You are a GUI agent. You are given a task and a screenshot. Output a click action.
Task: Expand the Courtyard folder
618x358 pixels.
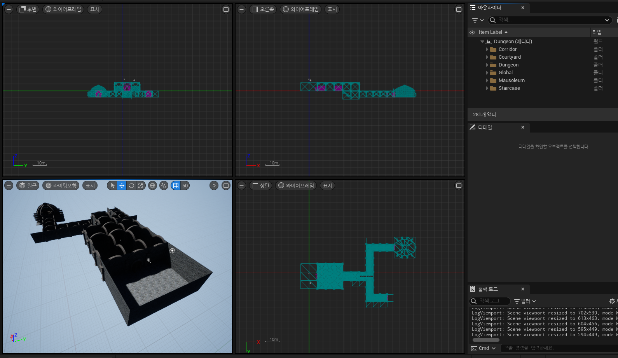pyautogui.click(x=487, y=57)
